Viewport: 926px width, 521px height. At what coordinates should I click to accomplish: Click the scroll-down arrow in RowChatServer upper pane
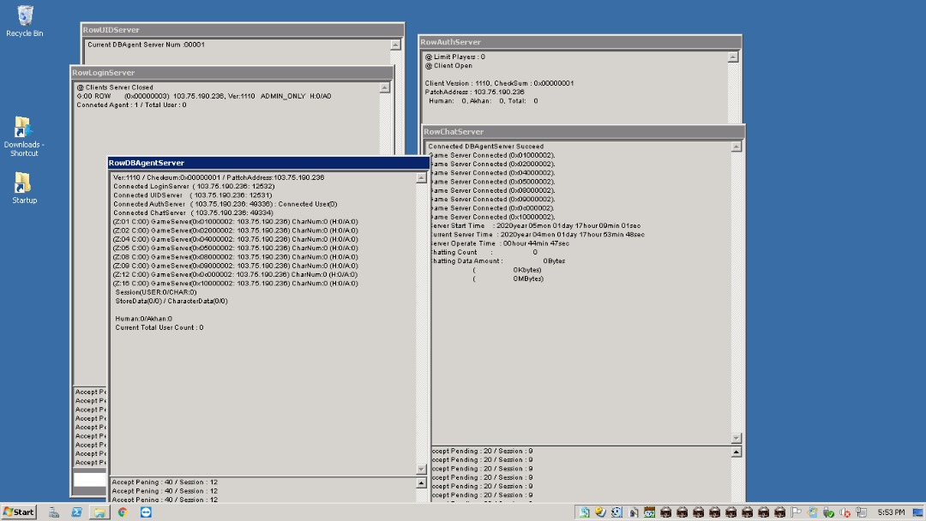click(736, 438)
